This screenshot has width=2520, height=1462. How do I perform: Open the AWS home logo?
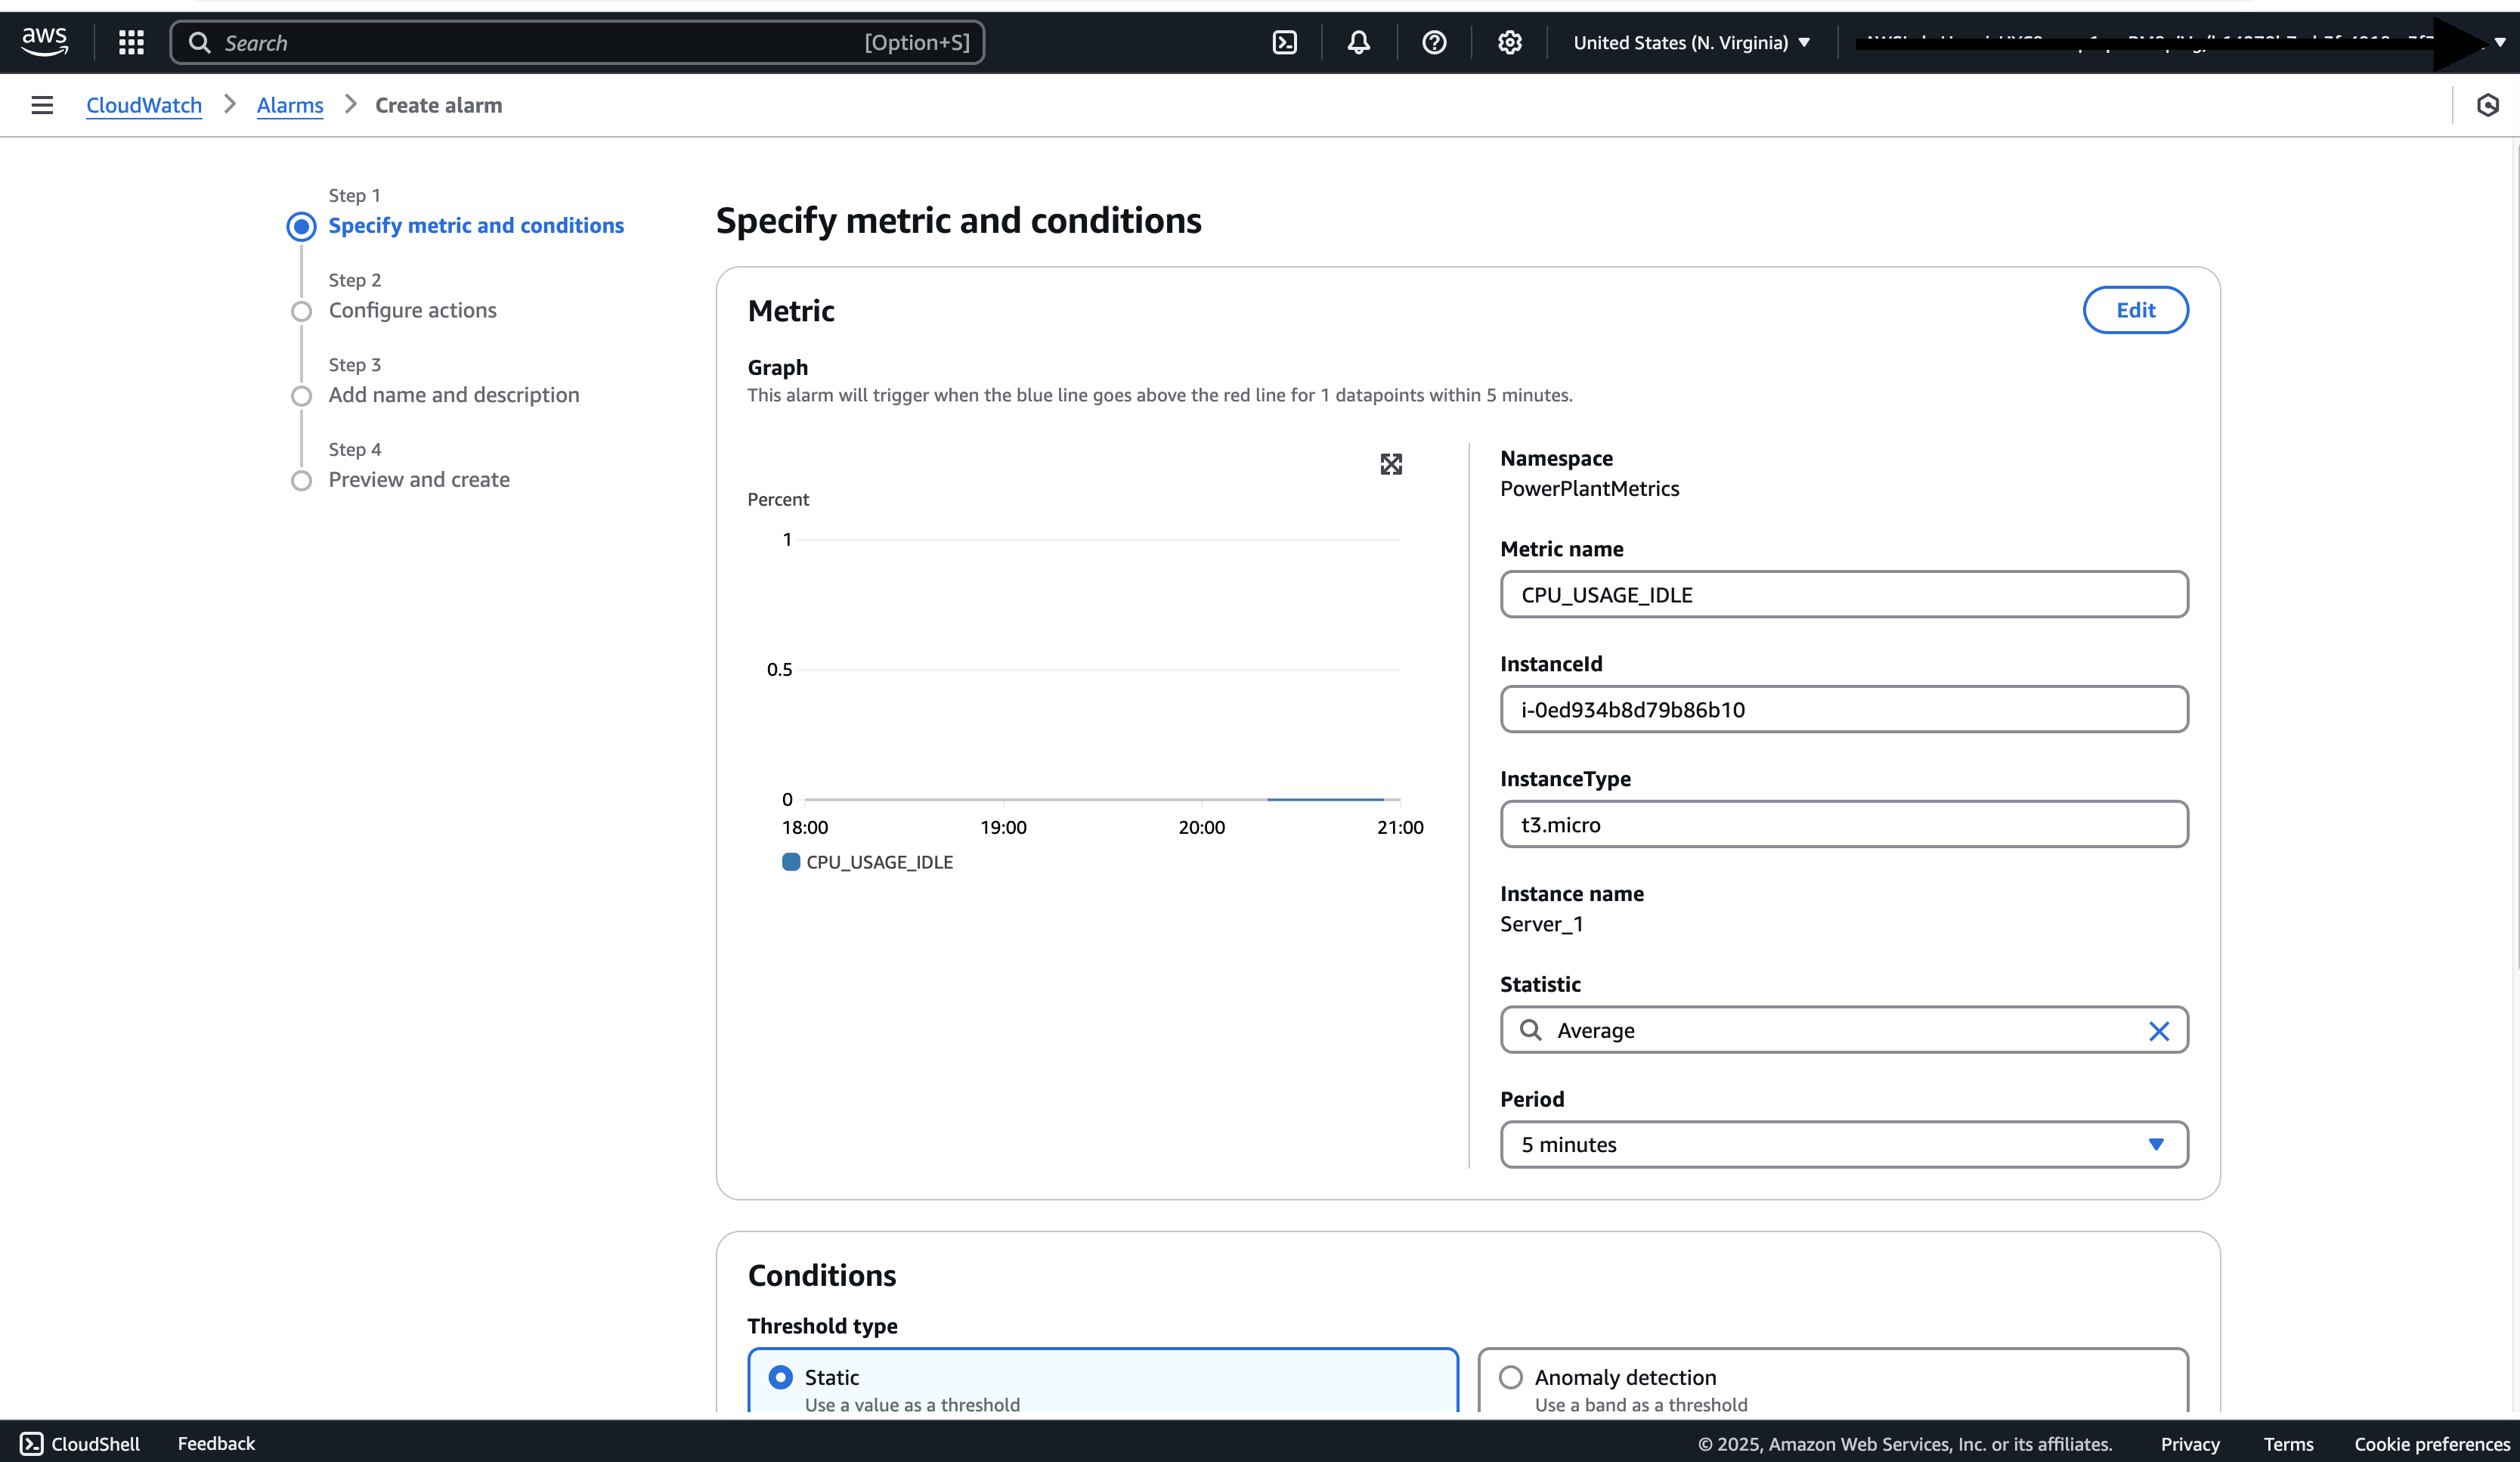[x=45, y=42]
